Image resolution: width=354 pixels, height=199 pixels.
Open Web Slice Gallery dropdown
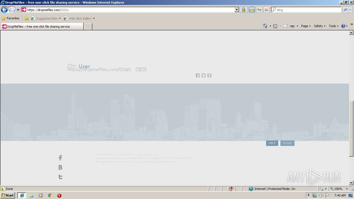point(79,19)
